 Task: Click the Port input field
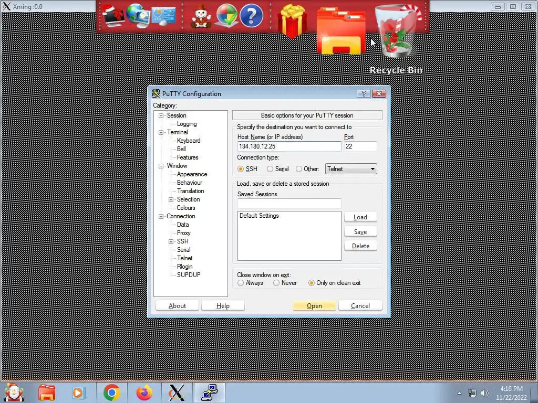click(360, 146)
